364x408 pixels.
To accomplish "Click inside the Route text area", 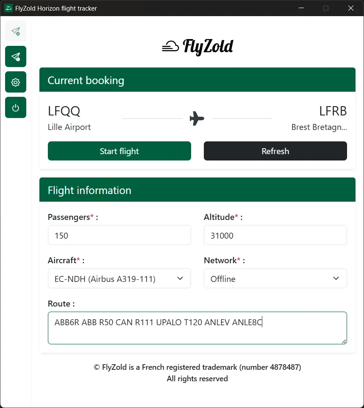I will [x=197, y=328].
